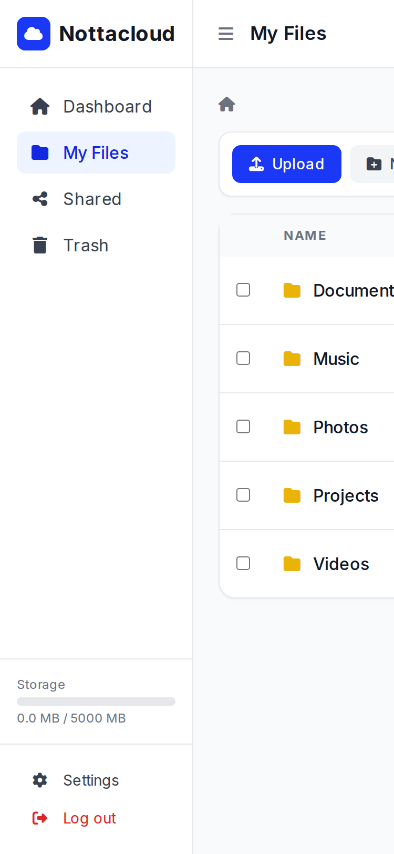Screen dimensions: 394x854
Task: Check the Documents row checkbox
Action: [243, 290]
